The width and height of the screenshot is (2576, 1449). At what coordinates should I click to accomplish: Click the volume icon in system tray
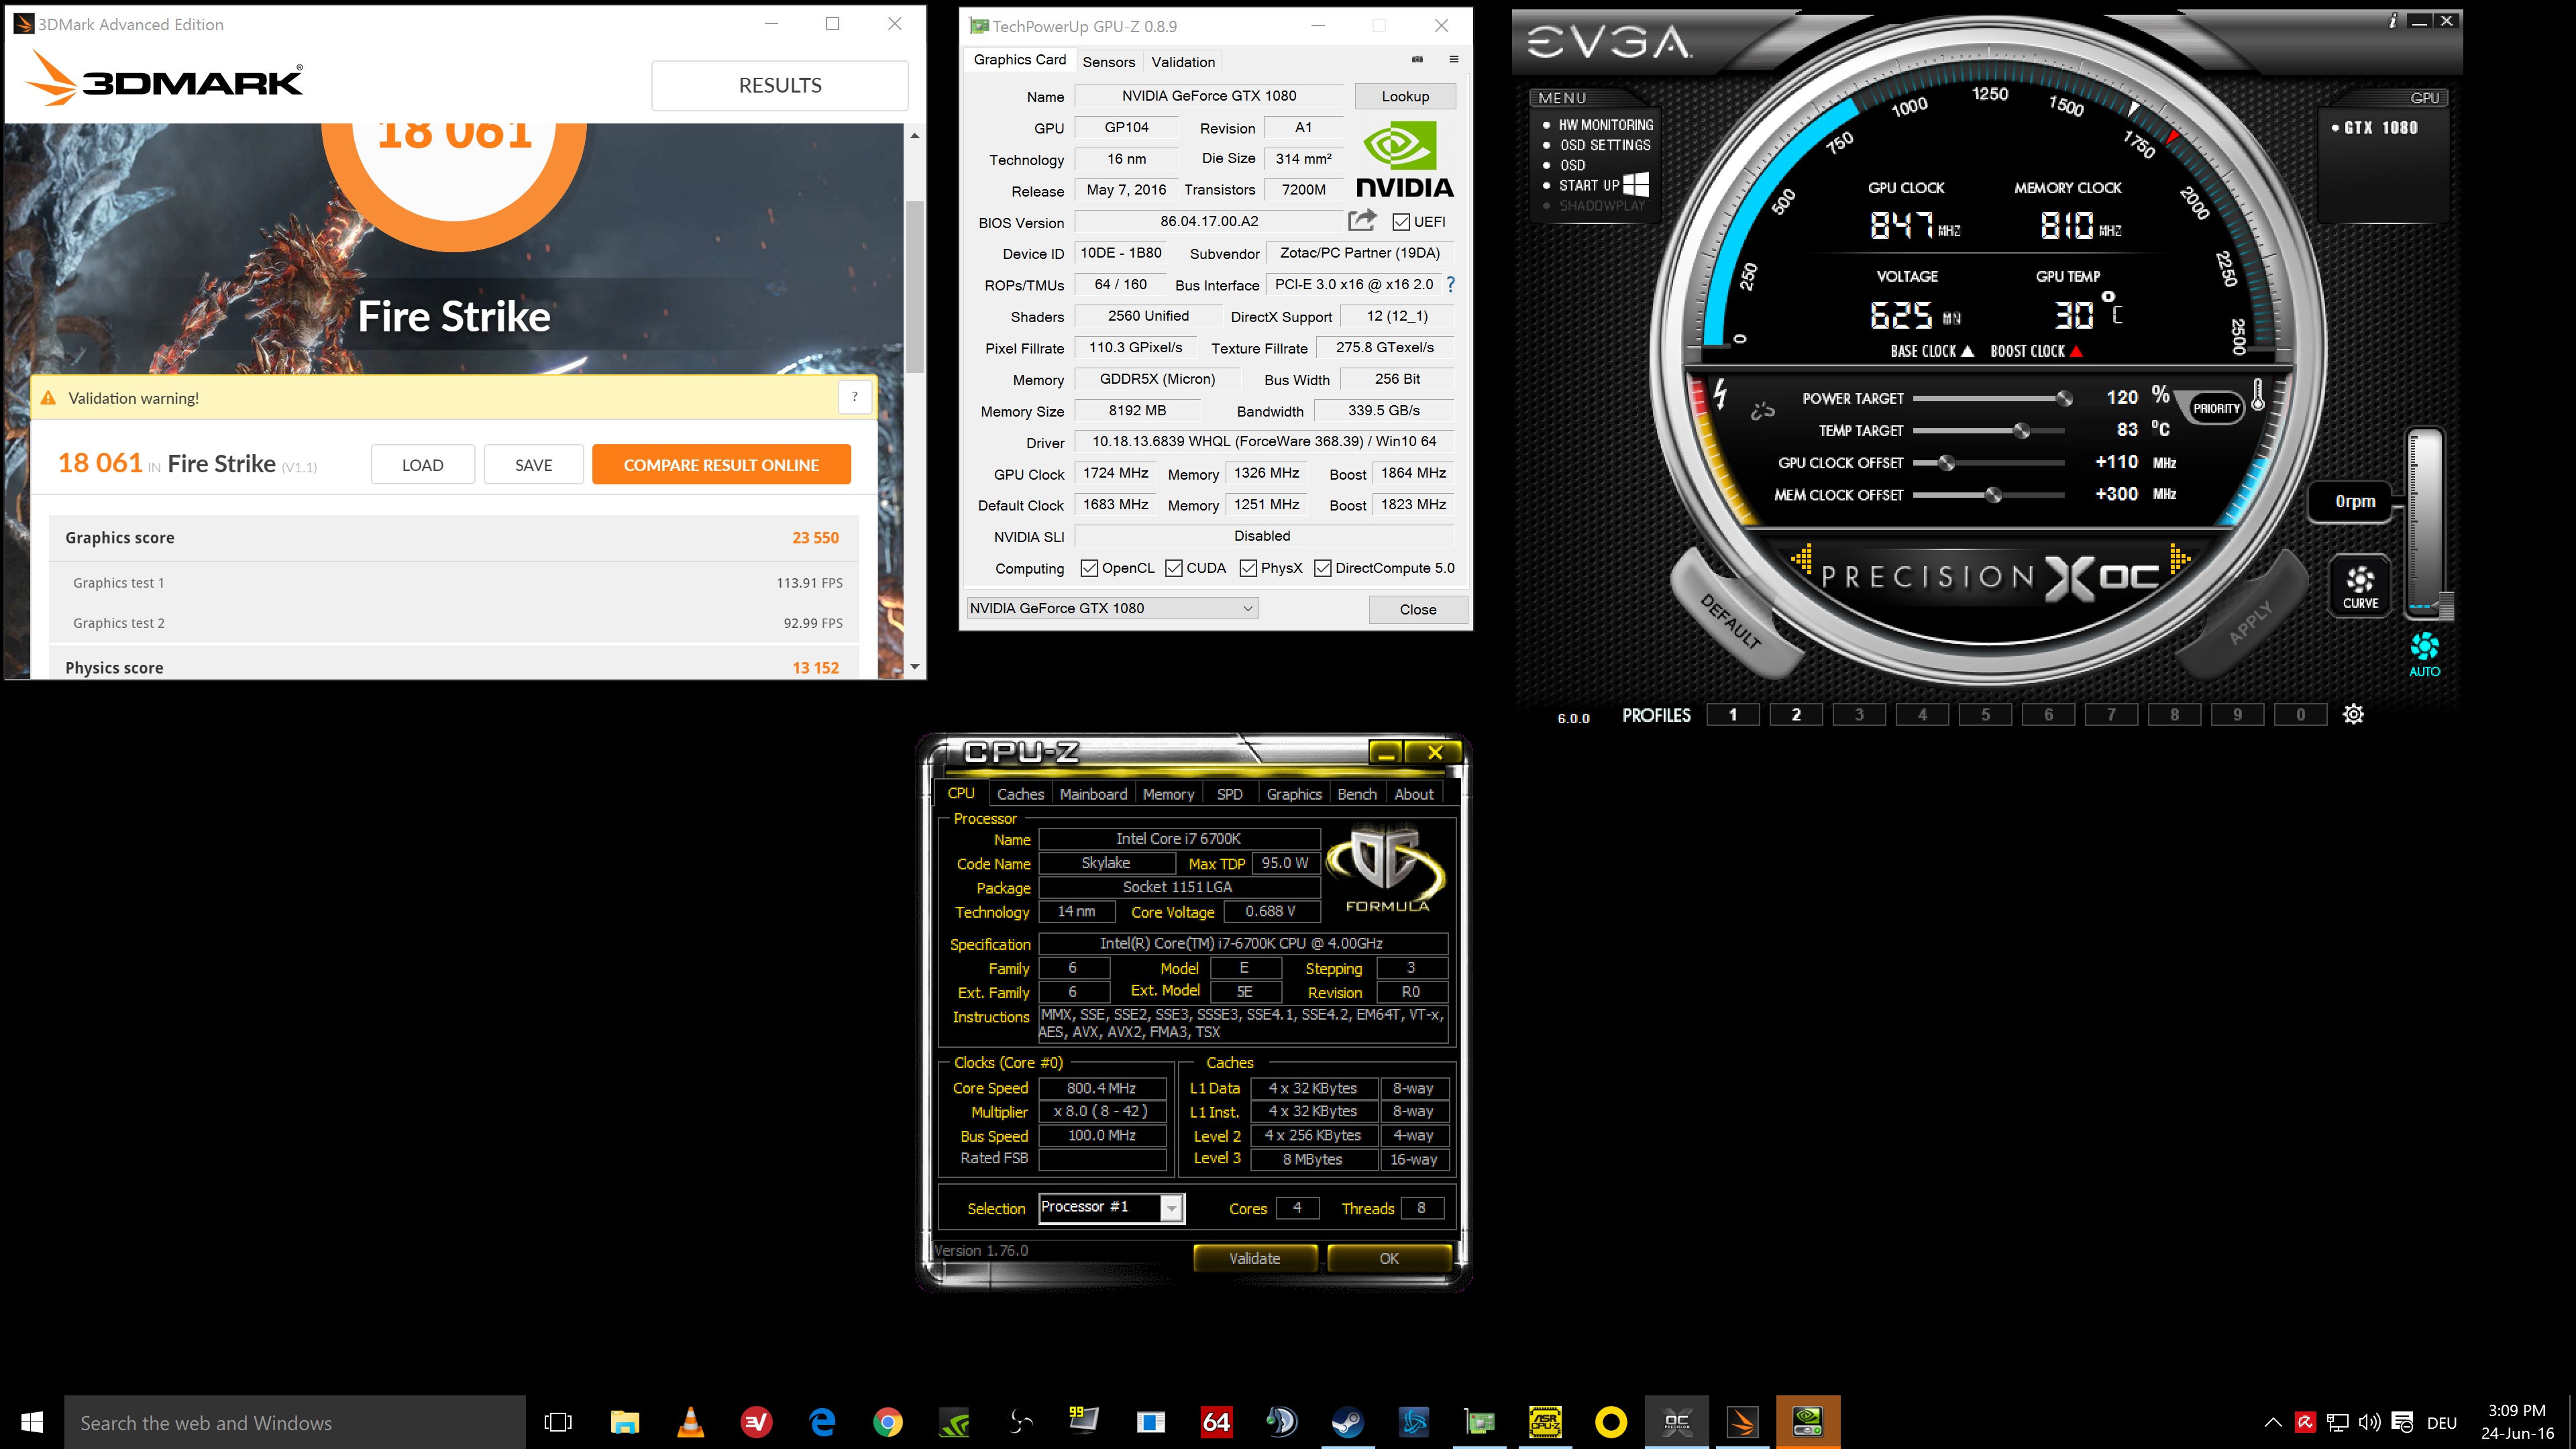[x=2369, y=1422]
